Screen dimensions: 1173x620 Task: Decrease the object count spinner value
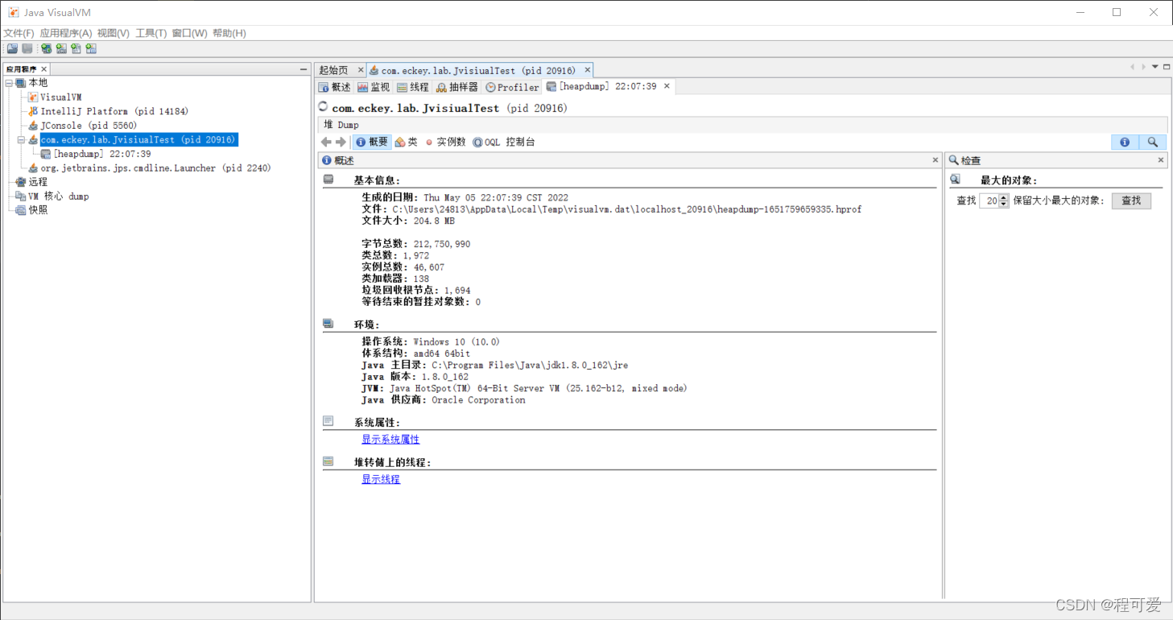point(1004,204)
